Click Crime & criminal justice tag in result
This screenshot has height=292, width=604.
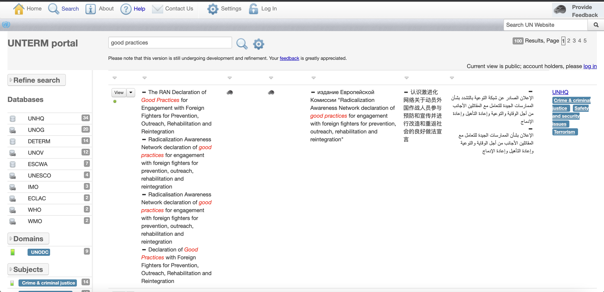coord(571,104)
